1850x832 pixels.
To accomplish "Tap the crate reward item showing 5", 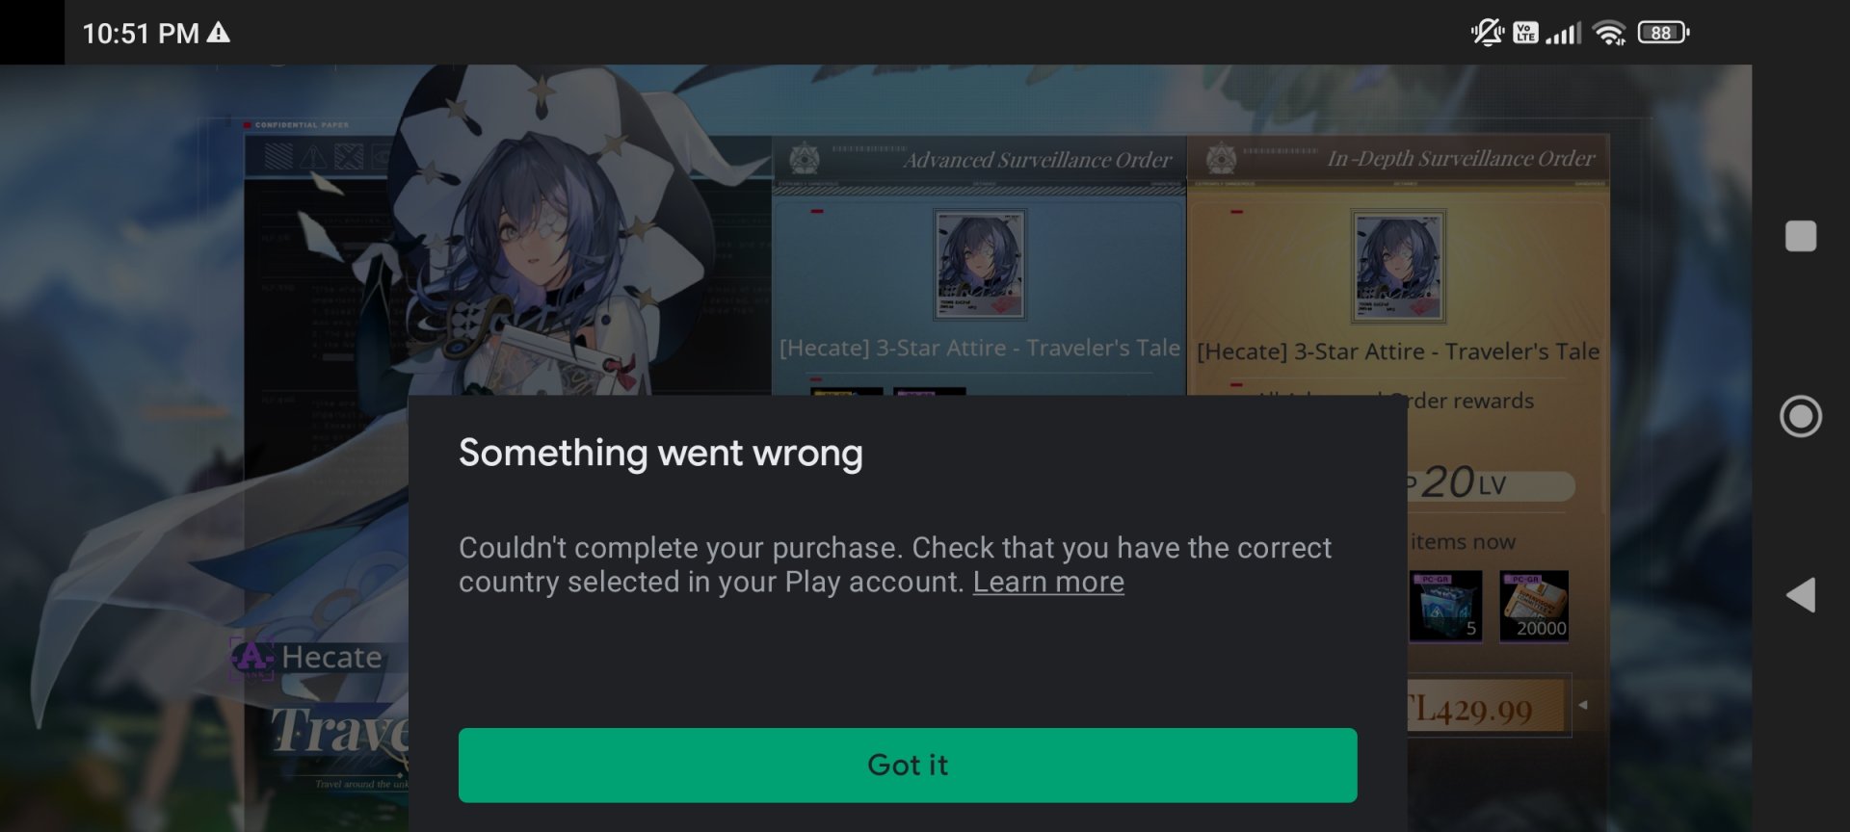I will coord(1445,606).
